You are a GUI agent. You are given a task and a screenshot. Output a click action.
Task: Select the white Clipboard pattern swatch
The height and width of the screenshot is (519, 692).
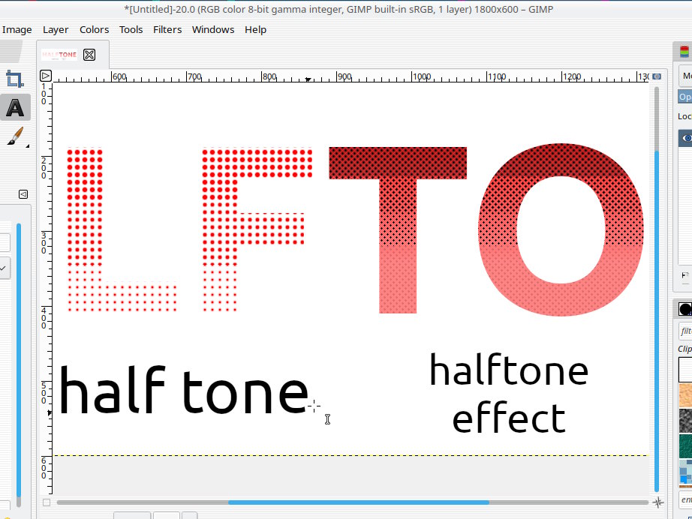pos(685,370)
